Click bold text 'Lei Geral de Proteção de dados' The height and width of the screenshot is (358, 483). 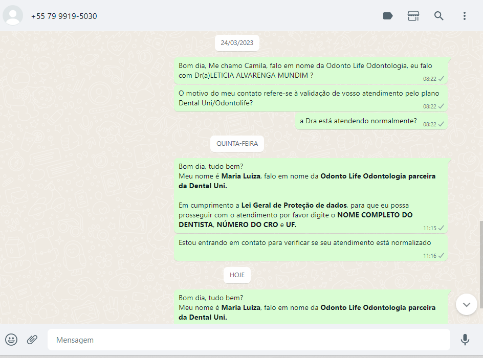[294, 205]
